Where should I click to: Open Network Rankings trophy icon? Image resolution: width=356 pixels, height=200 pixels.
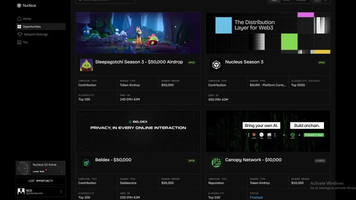(x=20, y=35)
